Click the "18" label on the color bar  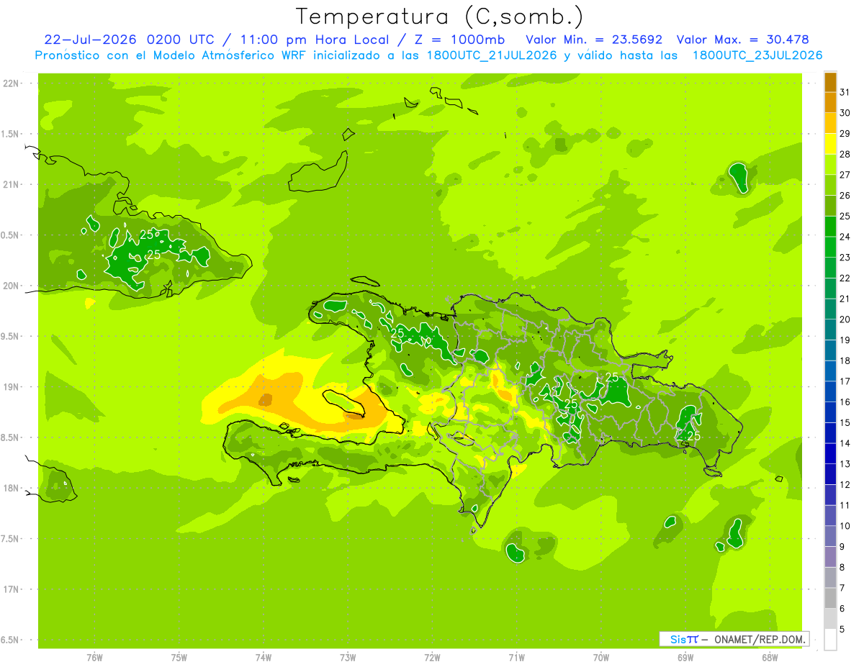pos(845,360)
